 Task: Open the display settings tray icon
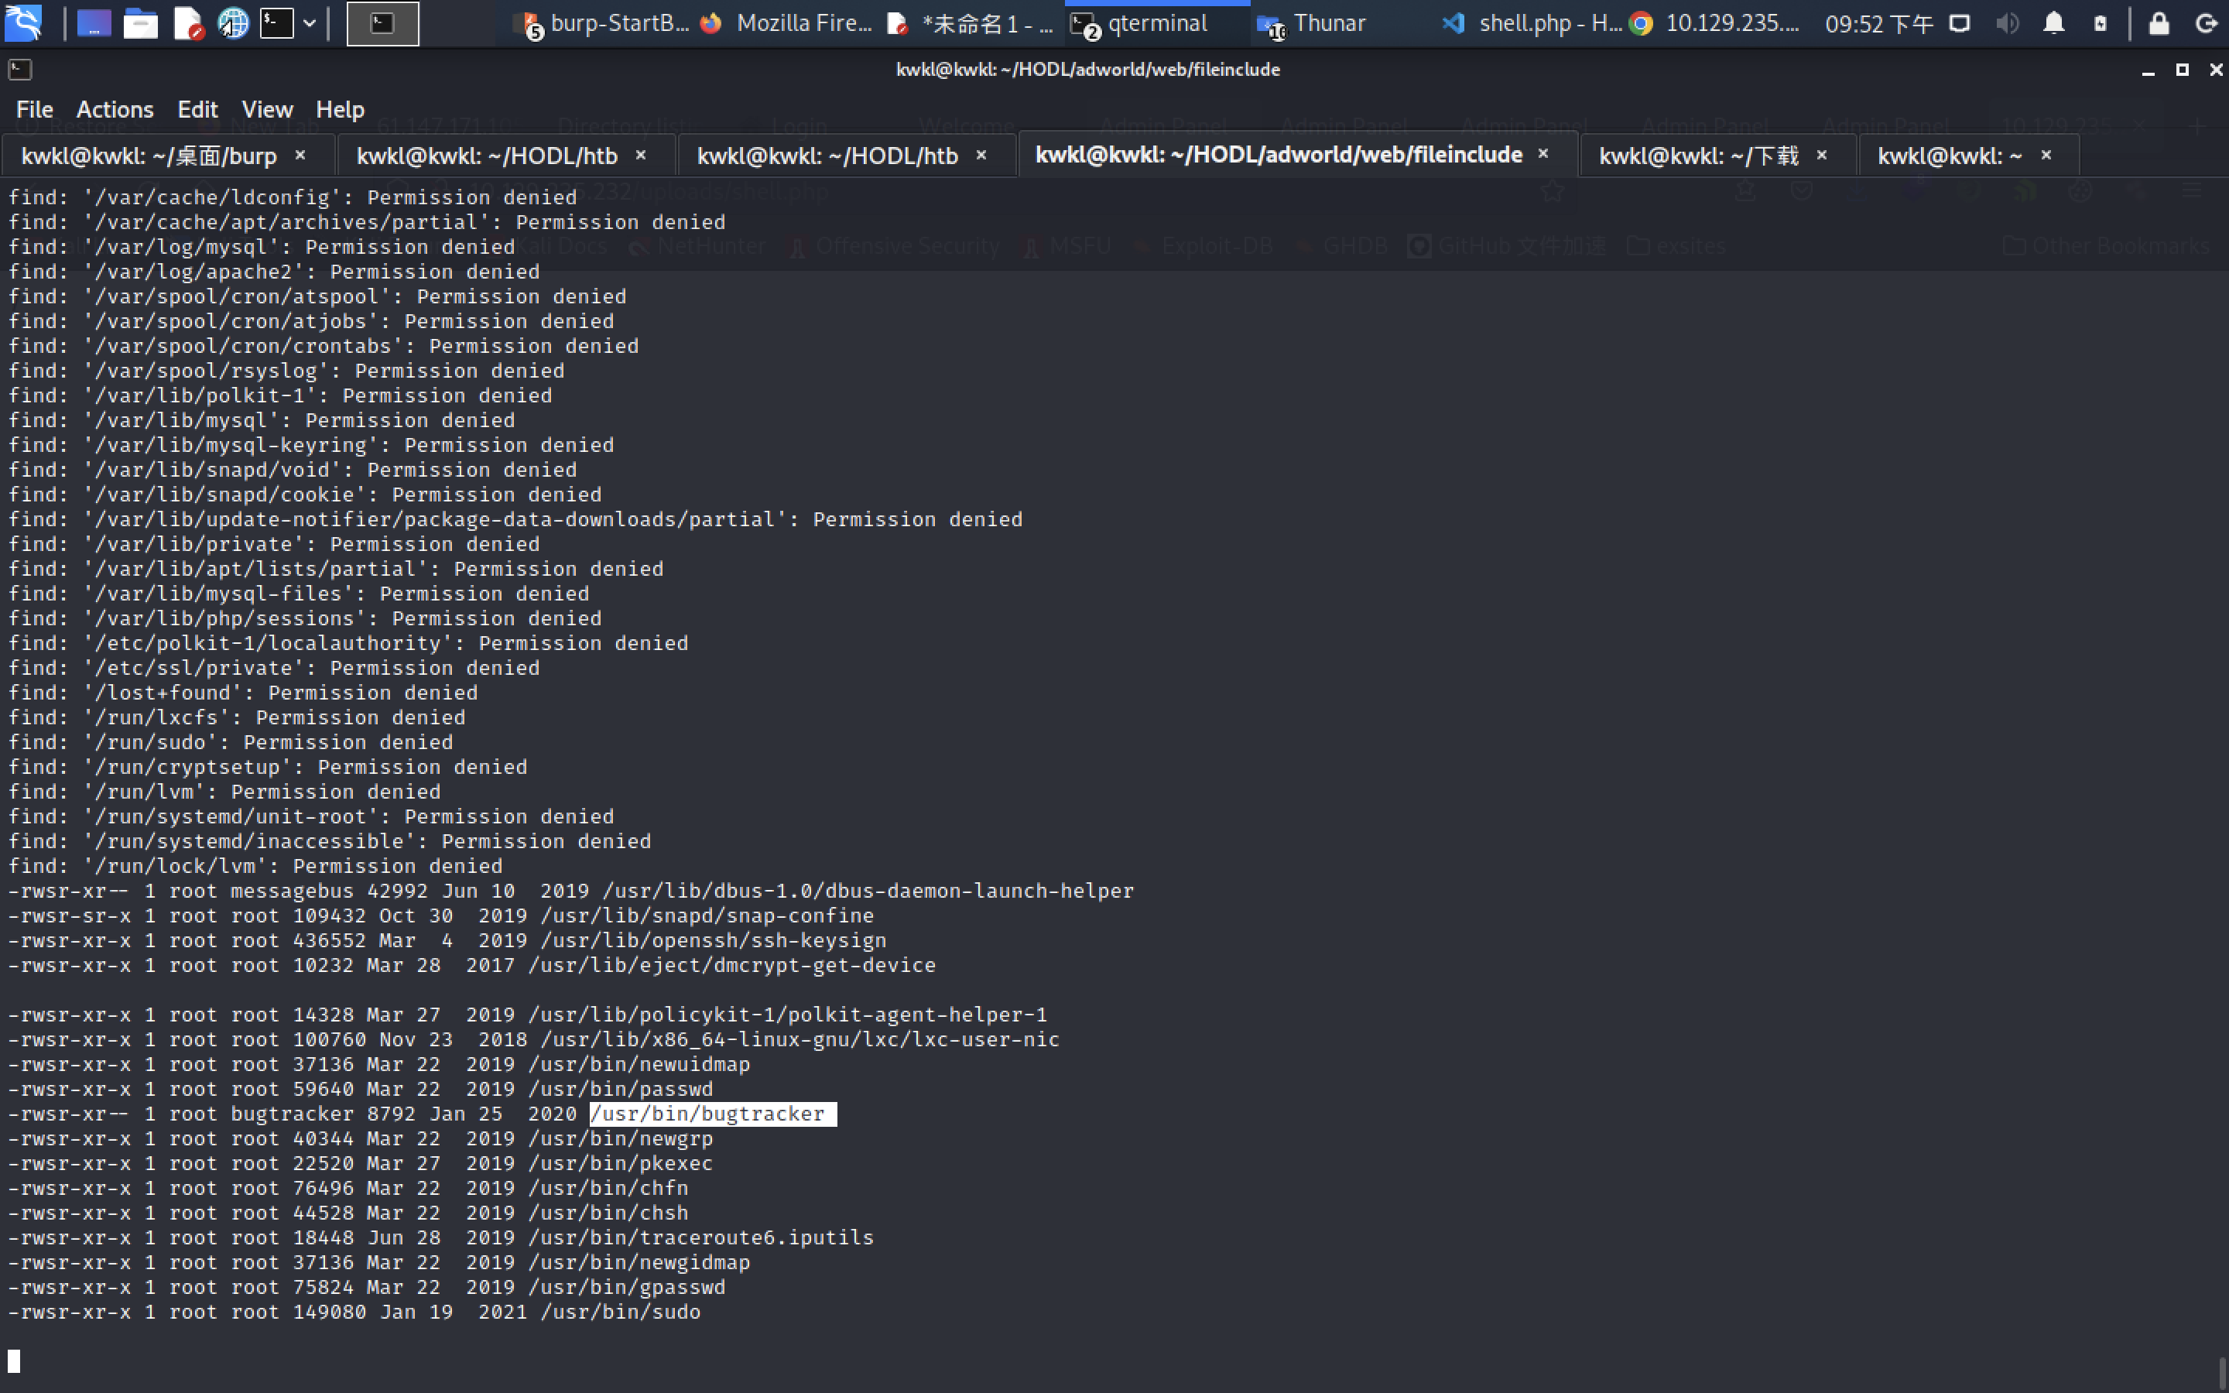(x=1960, y=23)
